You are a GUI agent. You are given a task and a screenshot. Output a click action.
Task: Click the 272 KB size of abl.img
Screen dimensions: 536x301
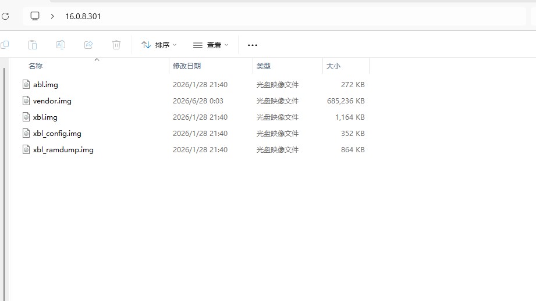pos(353,85)
